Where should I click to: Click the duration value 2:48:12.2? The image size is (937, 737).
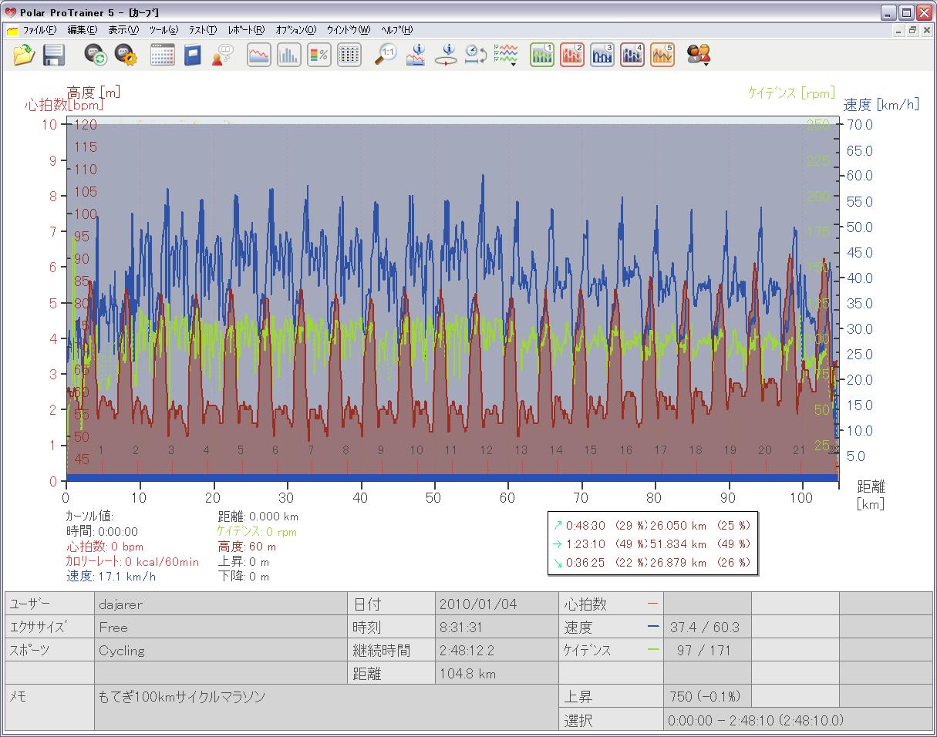pyautogui.click(x=497, y=650)
